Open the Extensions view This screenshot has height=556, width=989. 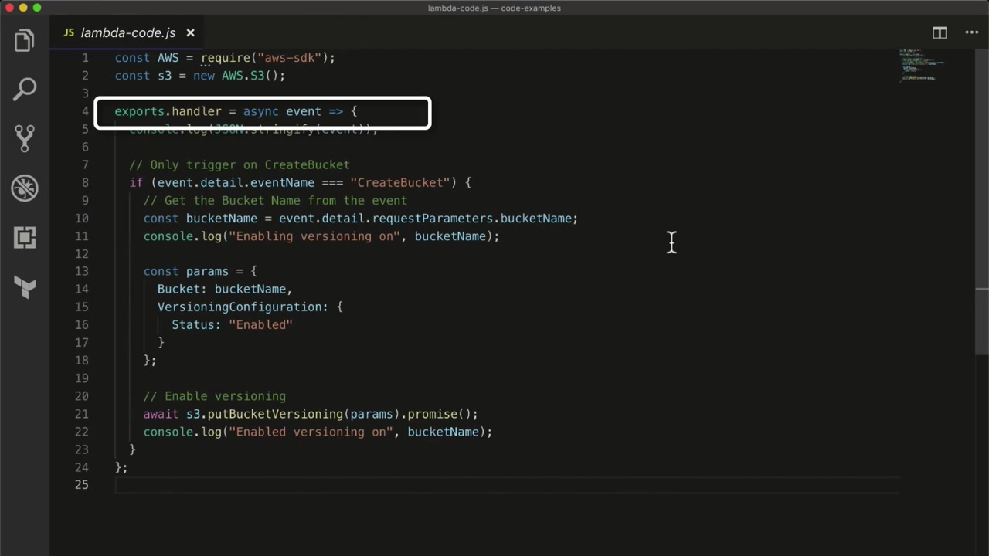(25, 238)
